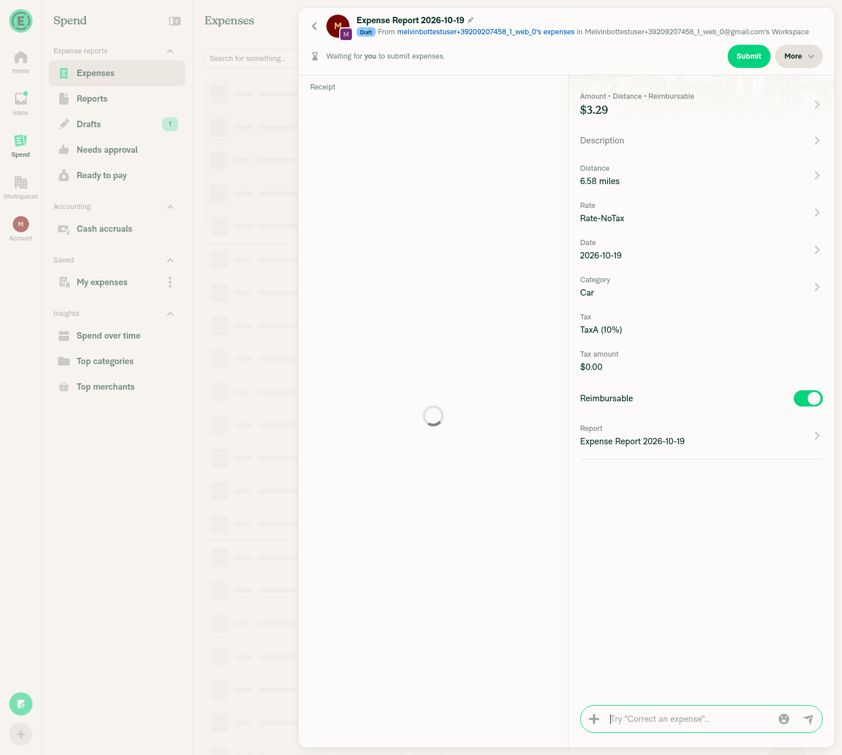Open the Distance 6.58 miles row
This screenshot has height=755, width=842.
[701, 175]
